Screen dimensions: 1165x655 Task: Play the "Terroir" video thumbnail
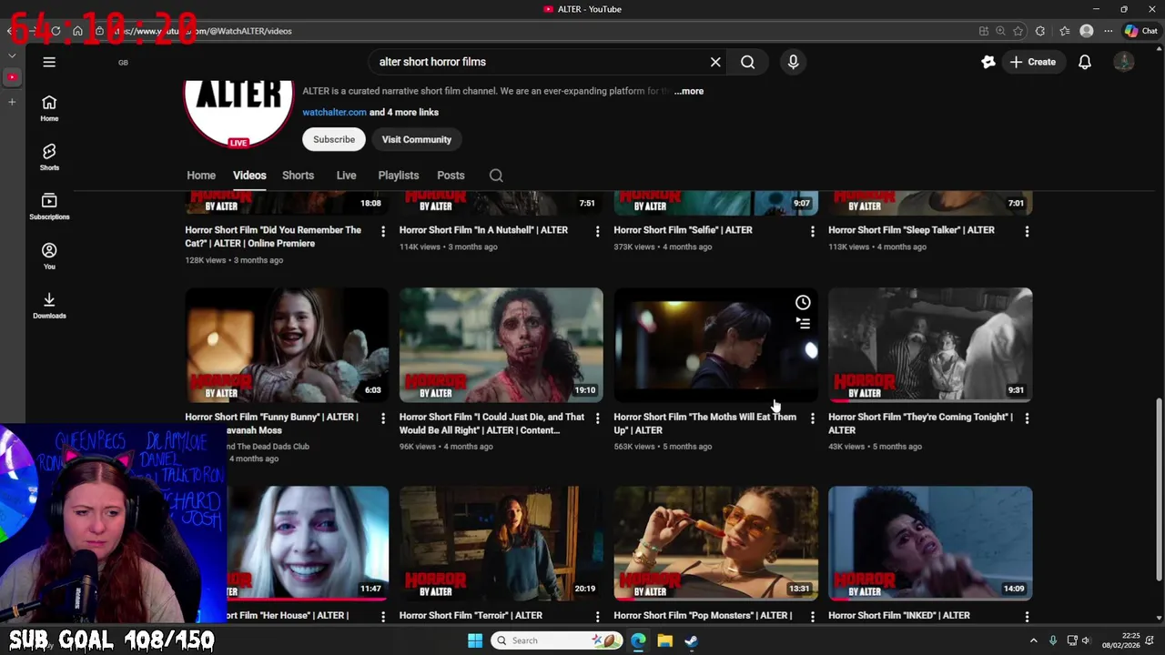501,543
